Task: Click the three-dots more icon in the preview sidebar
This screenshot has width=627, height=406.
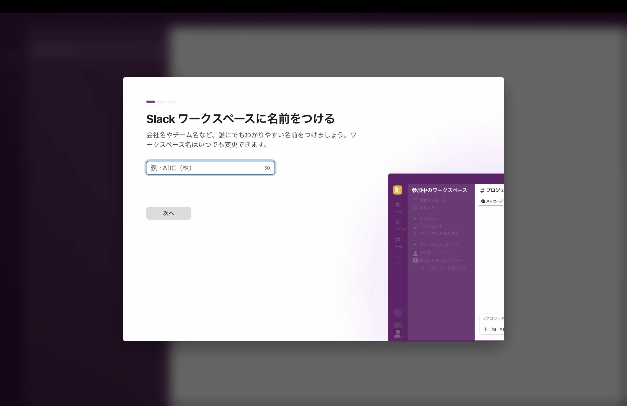Action: [x=397, y=257]
